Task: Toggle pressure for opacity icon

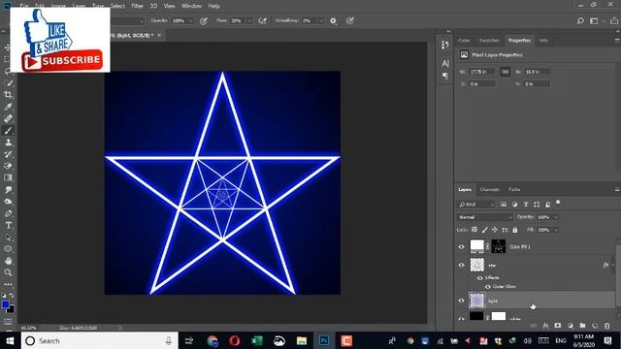Action: pyautogui.click(x=204, y=21)
